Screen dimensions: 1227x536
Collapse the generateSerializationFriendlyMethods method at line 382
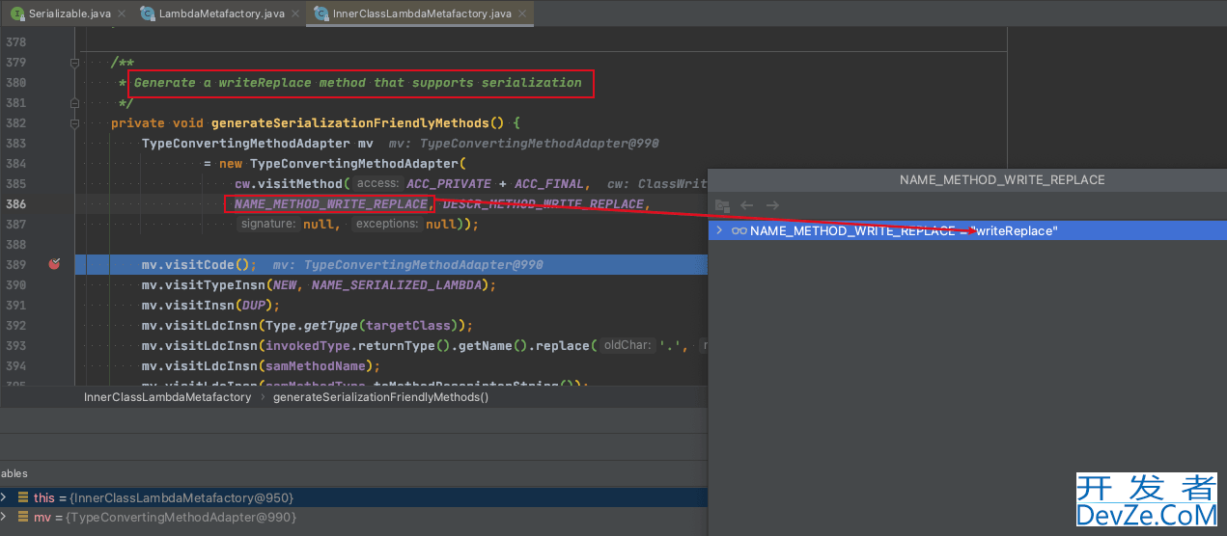coord(74,123)
